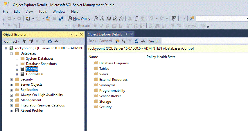
Task: Open the Window menu
Action: click(x=59, y=12)
